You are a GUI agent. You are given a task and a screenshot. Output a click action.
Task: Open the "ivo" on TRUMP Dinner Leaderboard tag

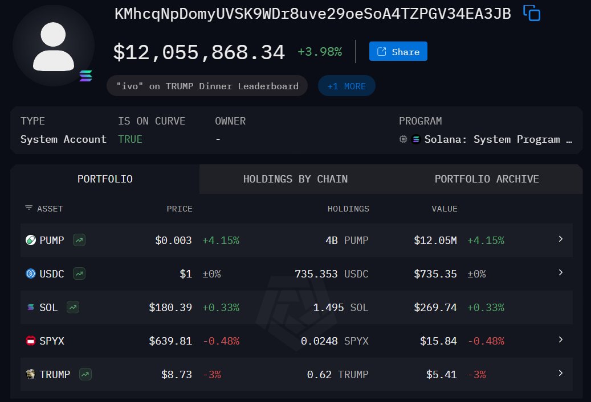click(x=207, y=86)
